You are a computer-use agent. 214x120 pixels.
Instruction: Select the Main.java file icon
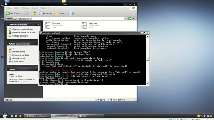(84, 25)
